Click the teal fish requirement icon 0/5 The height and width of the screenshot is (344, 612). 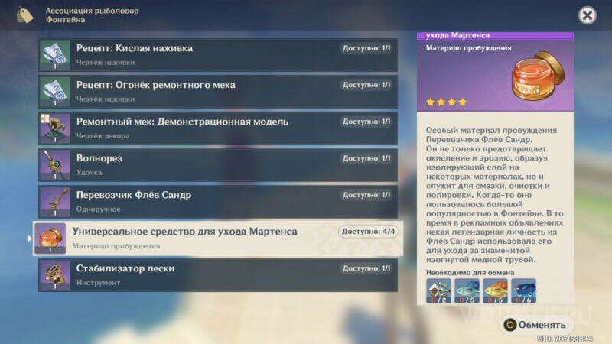tap(467, 290)
